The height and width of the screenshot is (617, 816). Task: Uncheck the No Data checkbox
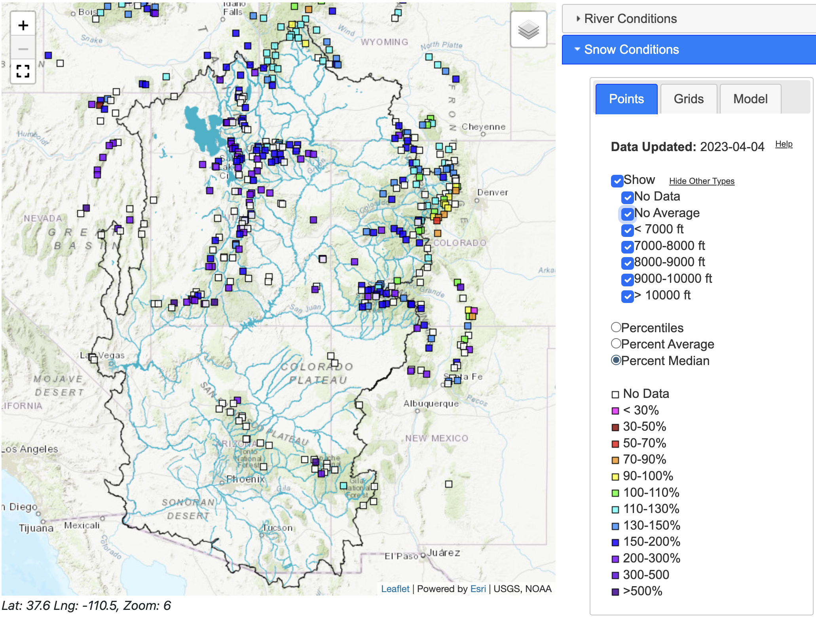pyautogui.click(x=628, y=197)
